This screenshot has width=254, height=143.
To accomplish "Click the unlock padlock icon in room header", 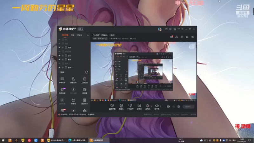I will click(x=177, y=37).
